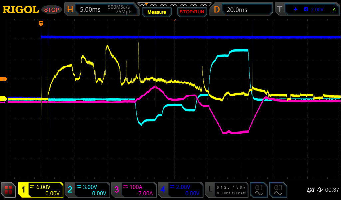
Task: Open the logic analyzer L digital channels panel
Action: coord(227,190)
